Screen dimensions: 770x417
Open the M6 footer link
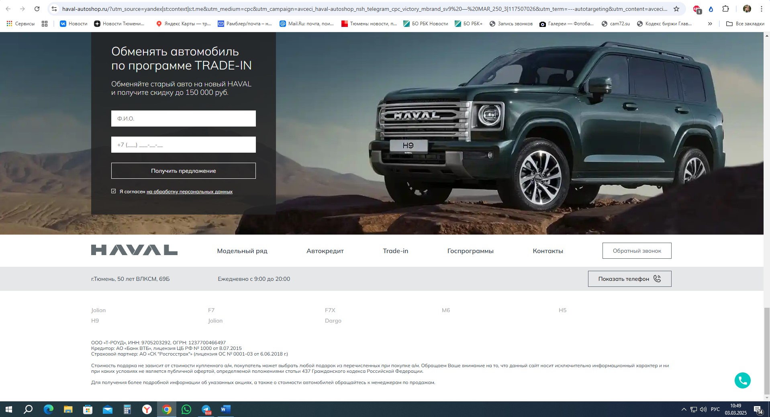click(x=446, y=310)
